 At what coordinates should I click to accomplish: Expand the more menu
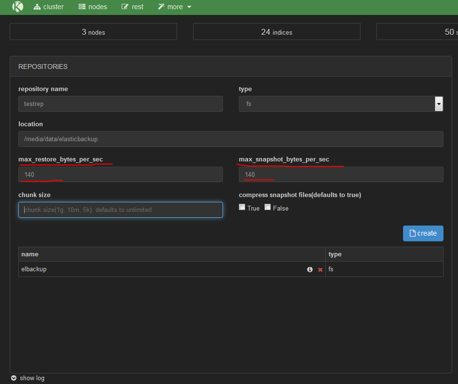[174, 7]
